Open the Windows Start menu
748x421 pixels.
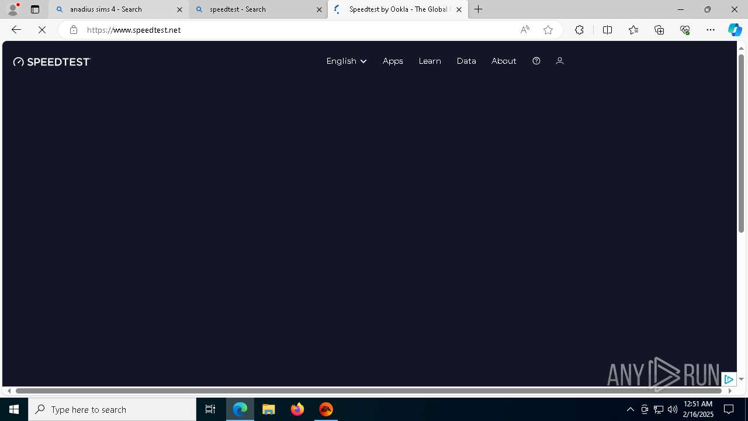click(x=14, y=409)
